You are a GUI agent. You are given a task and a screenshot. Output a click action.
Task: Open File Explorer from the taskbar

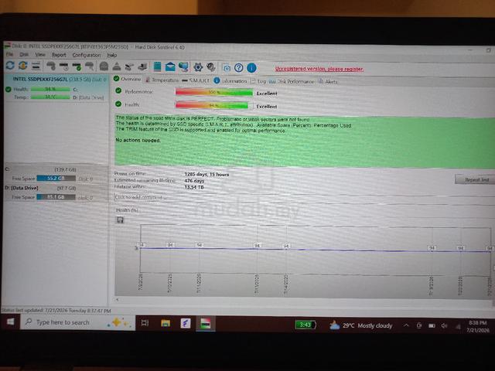166,323
